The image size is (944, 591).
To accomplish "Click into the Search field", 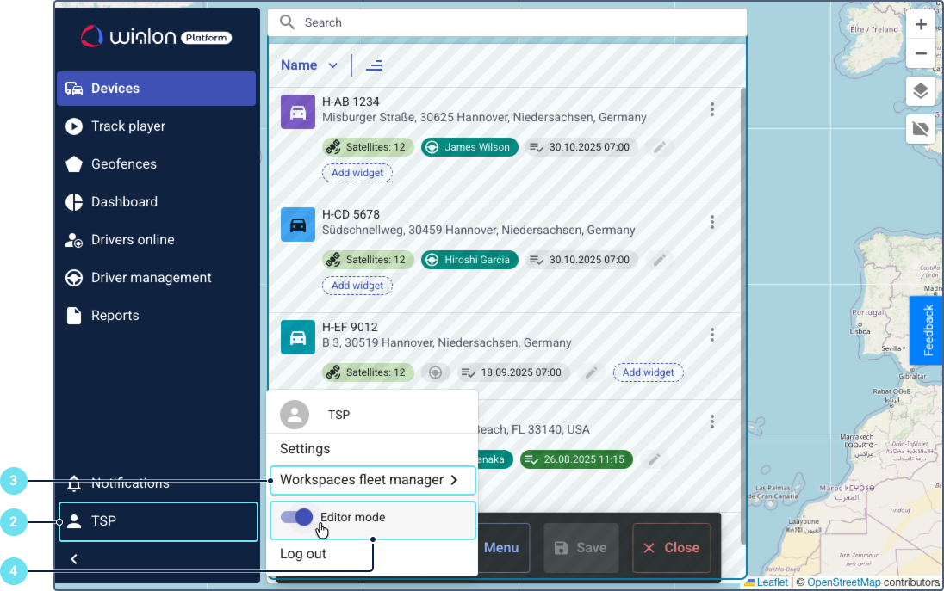I will (x=517, y=22).
